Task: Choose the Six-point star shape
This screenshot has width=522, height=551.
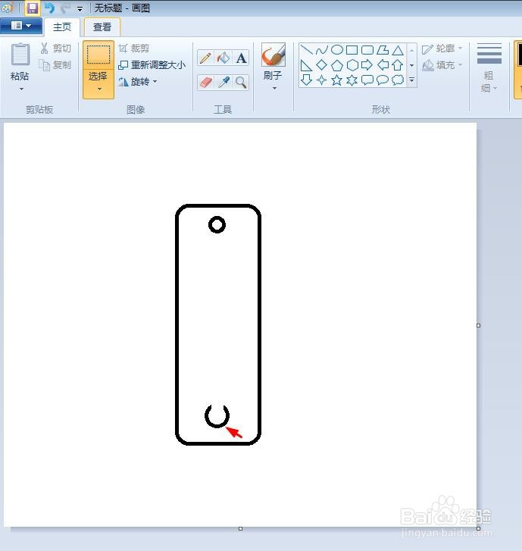Action: 352,80
